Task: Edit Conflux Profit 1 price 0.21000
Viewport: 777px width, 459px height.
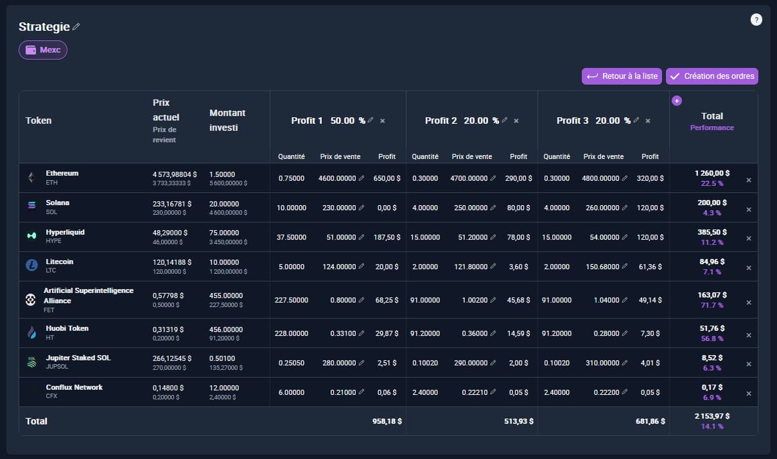Action: coord(361,392)
